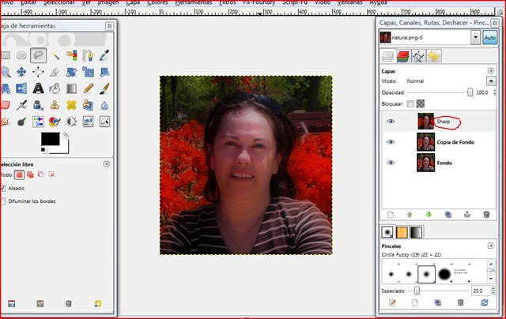Select the Free Select lasso tool
Image resolution: width=506 pixels, height=319 pixels.
(38, 55)
